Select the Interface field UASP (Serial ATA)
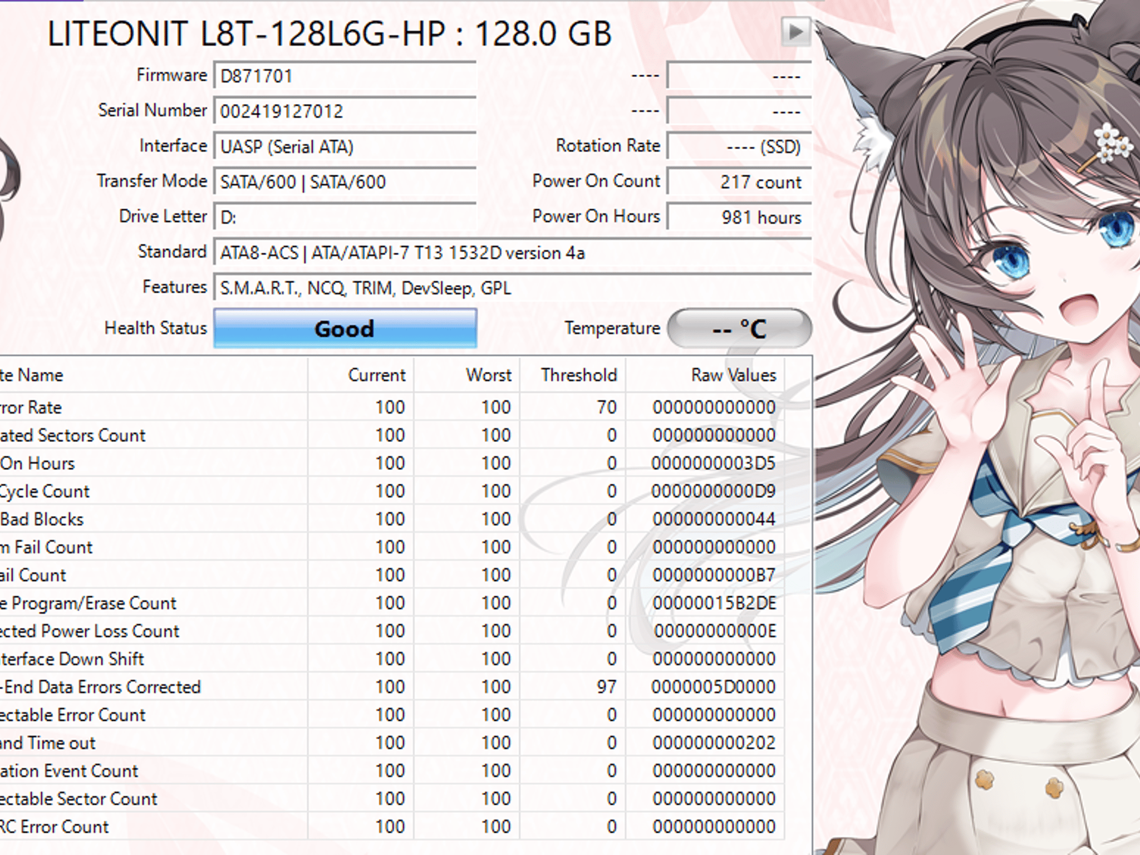1140x855 pixels. click(345, 146)
